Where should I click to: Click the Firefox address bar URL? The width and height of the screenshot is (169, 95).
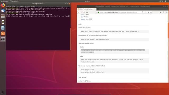click(x=119, y=12)
